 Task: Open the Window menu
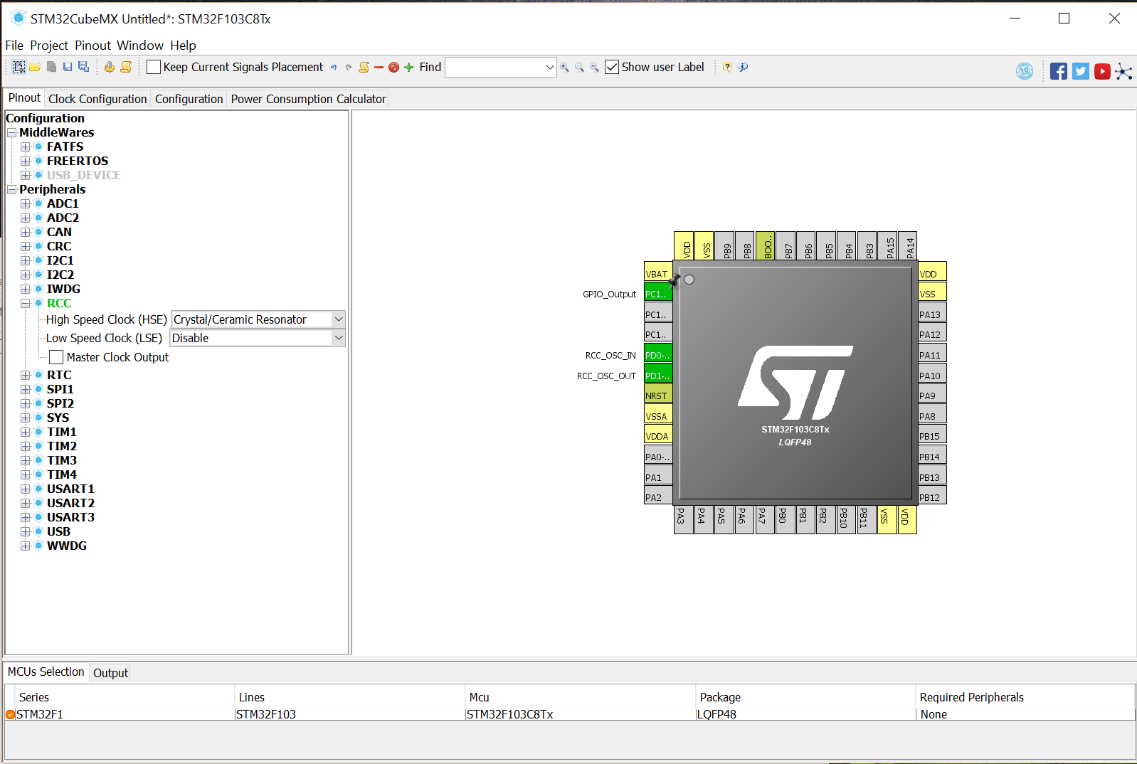click(x=140, y=46)
